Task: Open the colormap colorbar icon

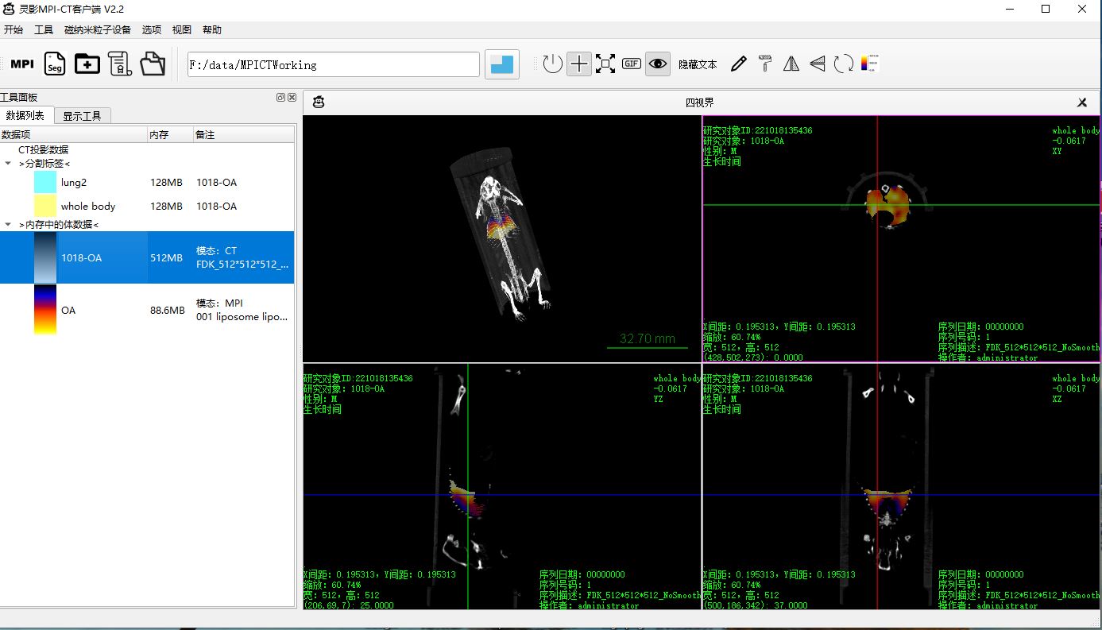Action: coord(868,63)
